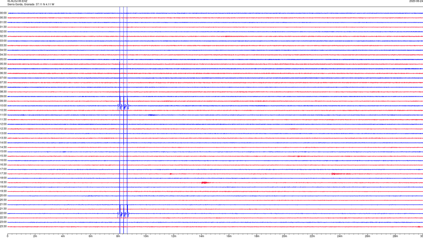This screenshot has height=238, width=423.
Task: Select the 14:00 trace time label
Action: point(4,143)
